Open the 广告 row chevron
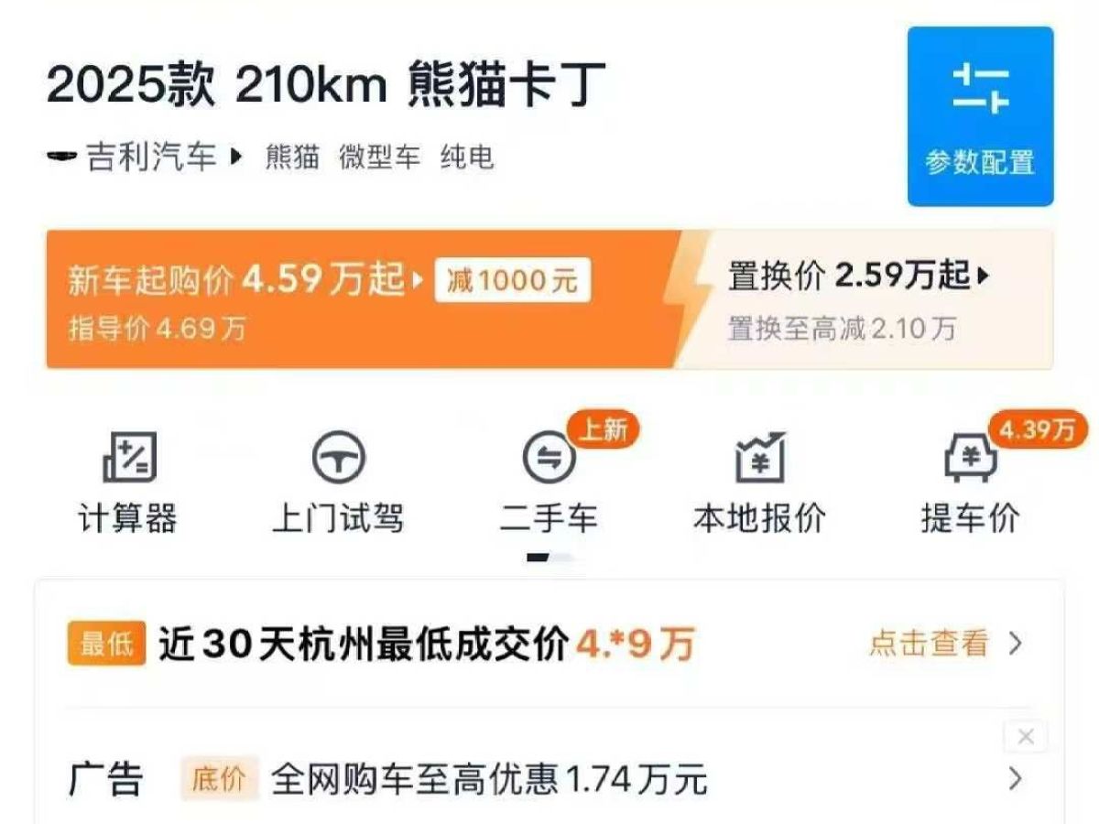The image size is (1099, 824). (x=1015, y=779)
